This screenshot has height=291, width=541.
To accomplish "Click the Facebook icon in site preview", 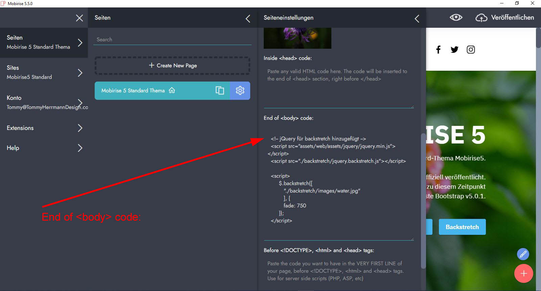I will tap(438, 50).
